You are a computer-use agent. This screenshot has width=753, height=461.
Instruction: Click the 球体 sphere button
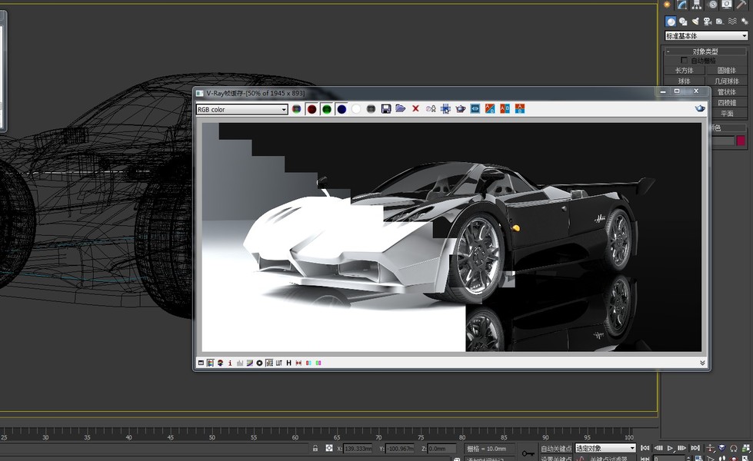point(684,81)
